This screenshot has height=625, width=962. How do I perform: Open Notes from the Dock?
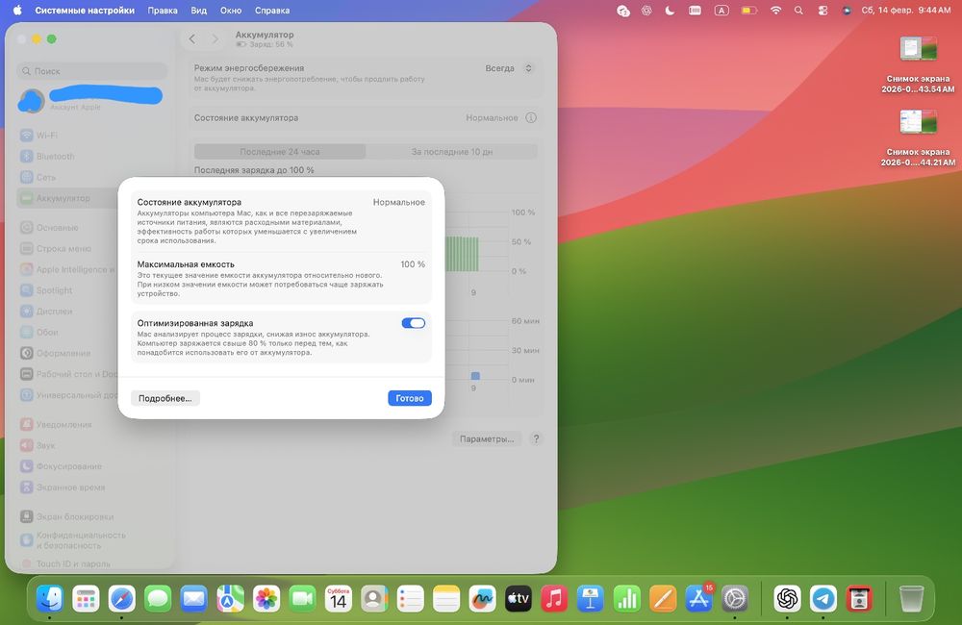coord(446,598)
